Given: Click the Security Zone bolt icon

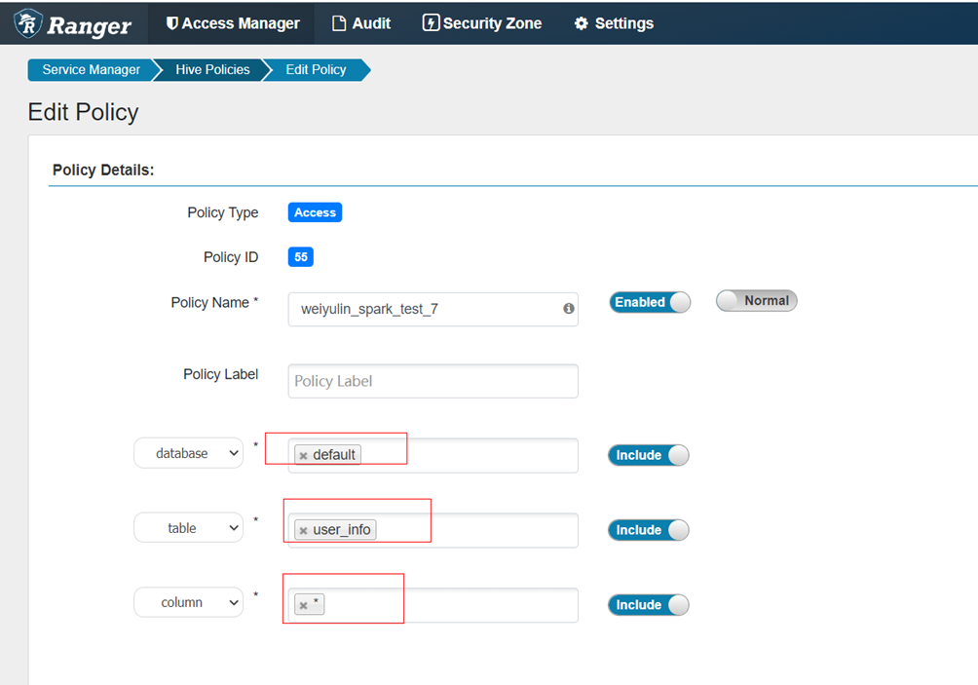Looking at the screenshot, I should 431,23.
